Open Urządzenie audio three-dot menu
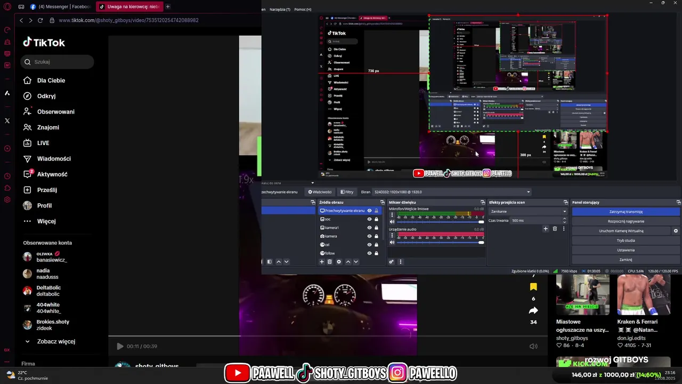 (392, 235)
